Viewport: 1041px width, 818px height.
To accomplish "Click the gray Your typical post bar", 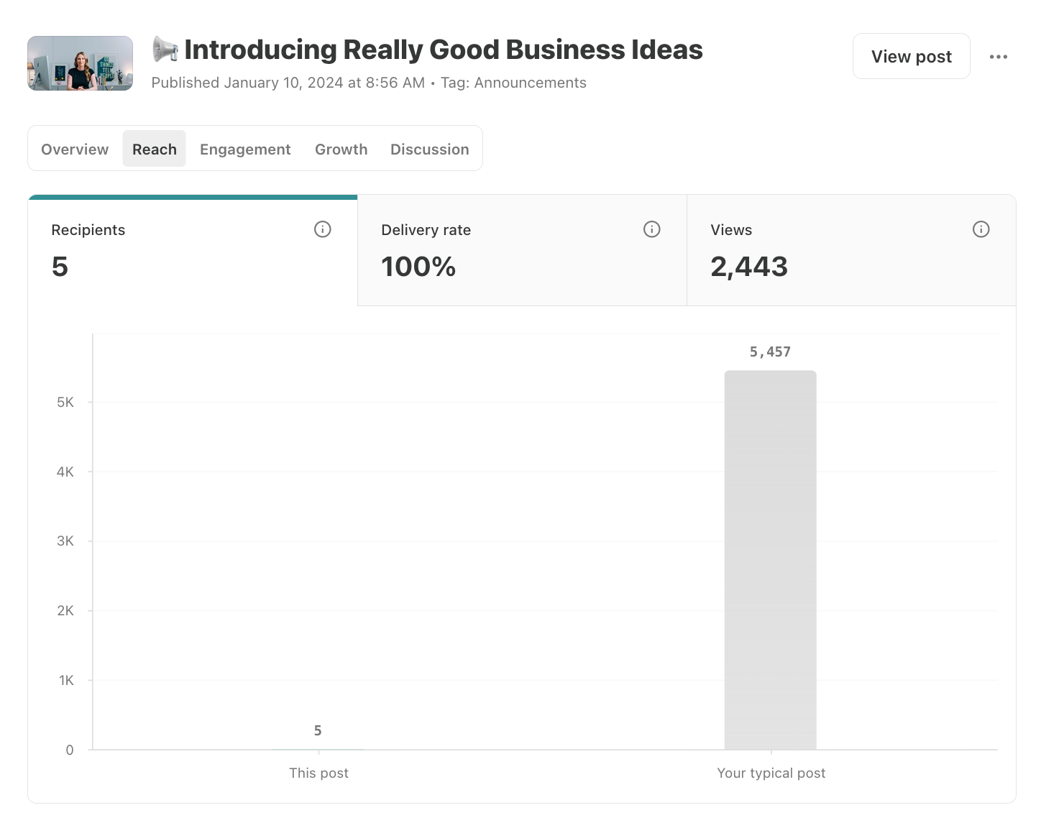I will (x=770, y=559).
